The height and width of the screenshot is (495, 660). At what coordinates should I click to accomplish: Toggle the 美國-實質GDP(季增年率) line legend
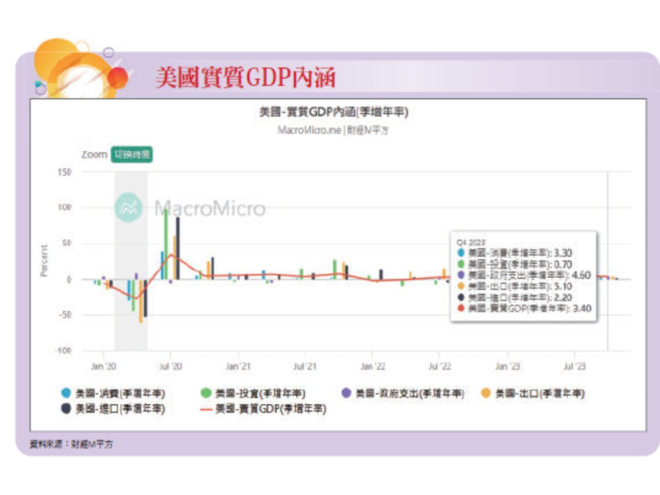pyautogui.click(x=263, y=408)
